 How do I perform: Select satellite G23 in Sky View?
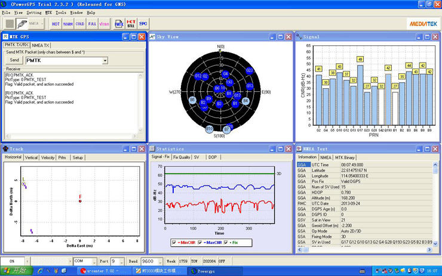pos(249,70)
